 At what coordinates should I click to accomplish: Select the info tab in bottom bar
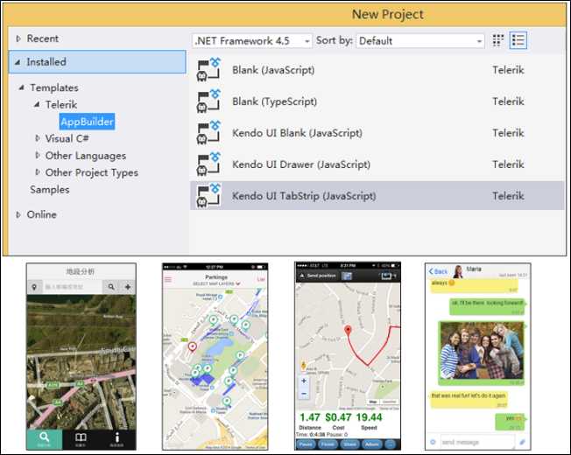click(116, 439)
